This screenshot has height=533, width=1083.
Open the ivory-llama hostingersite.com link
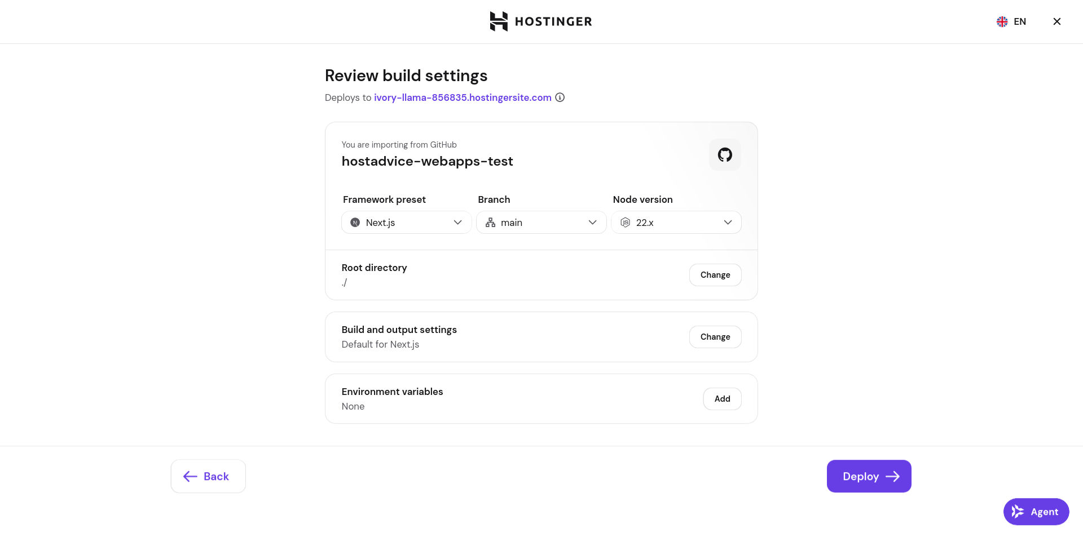[463, 97]
